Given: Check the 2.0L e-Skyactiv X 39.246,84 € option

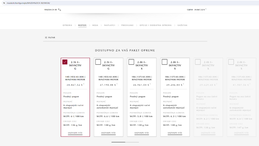Looking at the screenshot, I should 164,62.
